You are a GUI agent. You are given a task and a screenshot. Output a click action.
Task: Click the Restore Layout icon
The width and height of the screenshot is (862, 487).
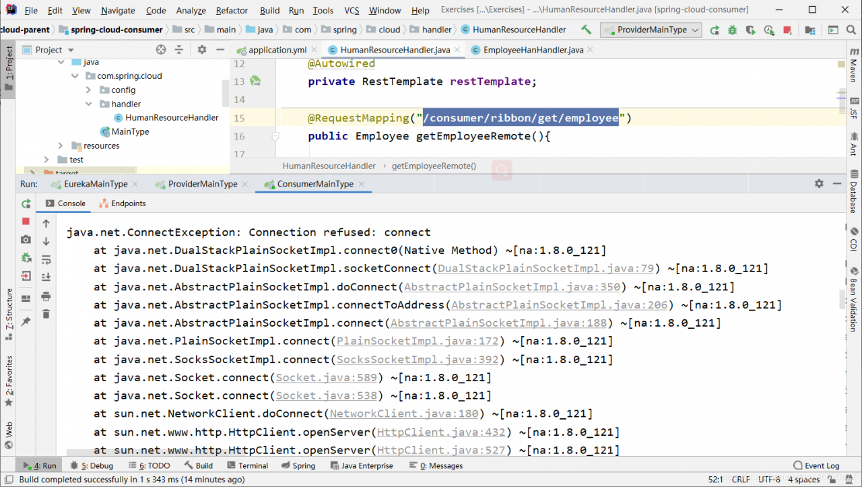pos(26,298)
